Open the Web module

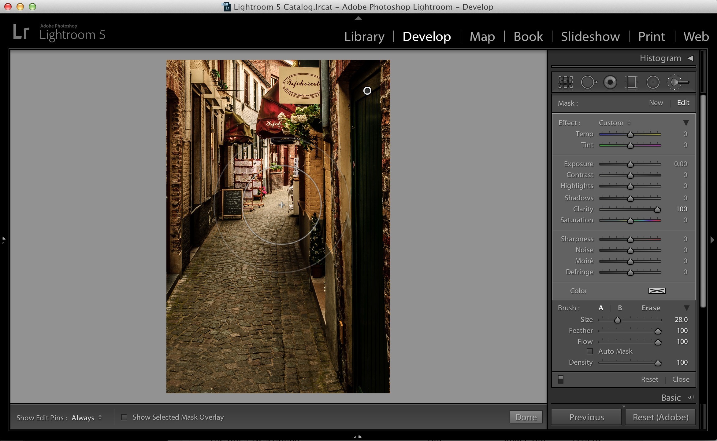(696, 37)
